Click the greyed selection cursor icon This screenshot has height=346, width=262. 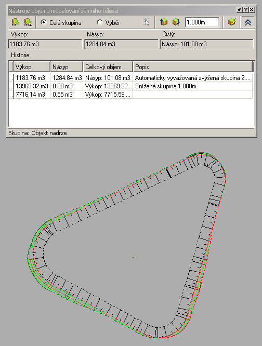(x=146, y=22)
